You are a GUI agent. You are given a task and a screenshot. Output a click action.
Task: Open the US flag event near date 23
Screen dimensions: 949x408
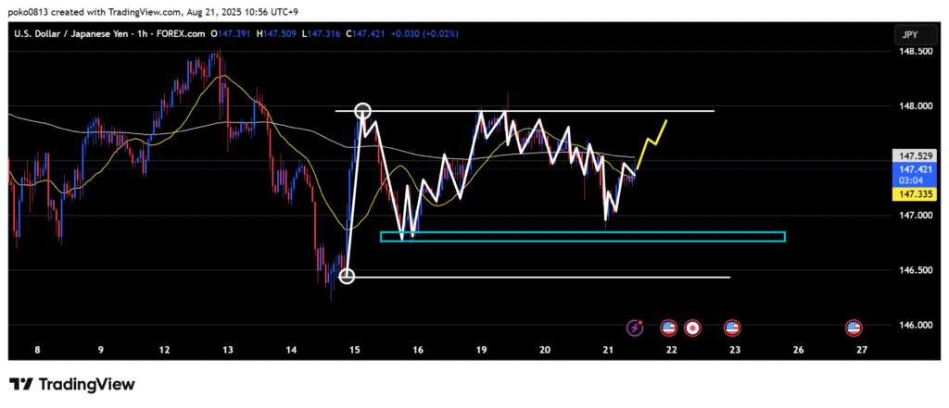[732, 328]
